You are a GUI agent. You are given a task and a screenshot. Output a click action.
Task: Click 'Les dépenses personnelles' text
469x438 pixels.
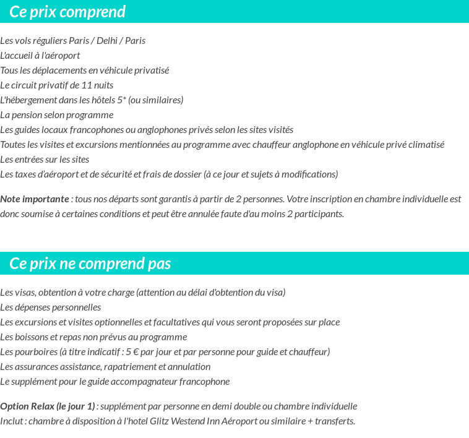click(x=51, y=307)
